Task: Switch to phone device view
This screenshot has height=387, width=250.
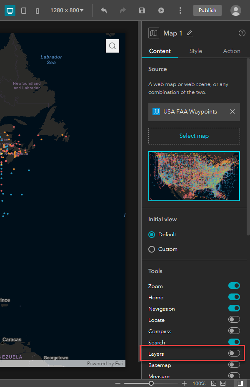Action: tap(37, 10)
